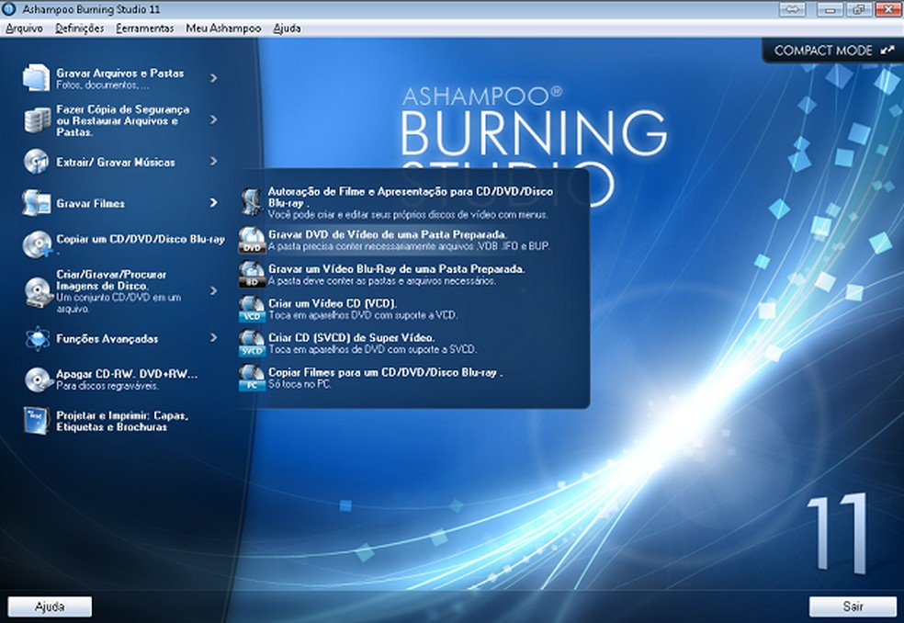The image size is (904, 623).
Task: Open the Arquivo menu
Action: tap(24, 28)
